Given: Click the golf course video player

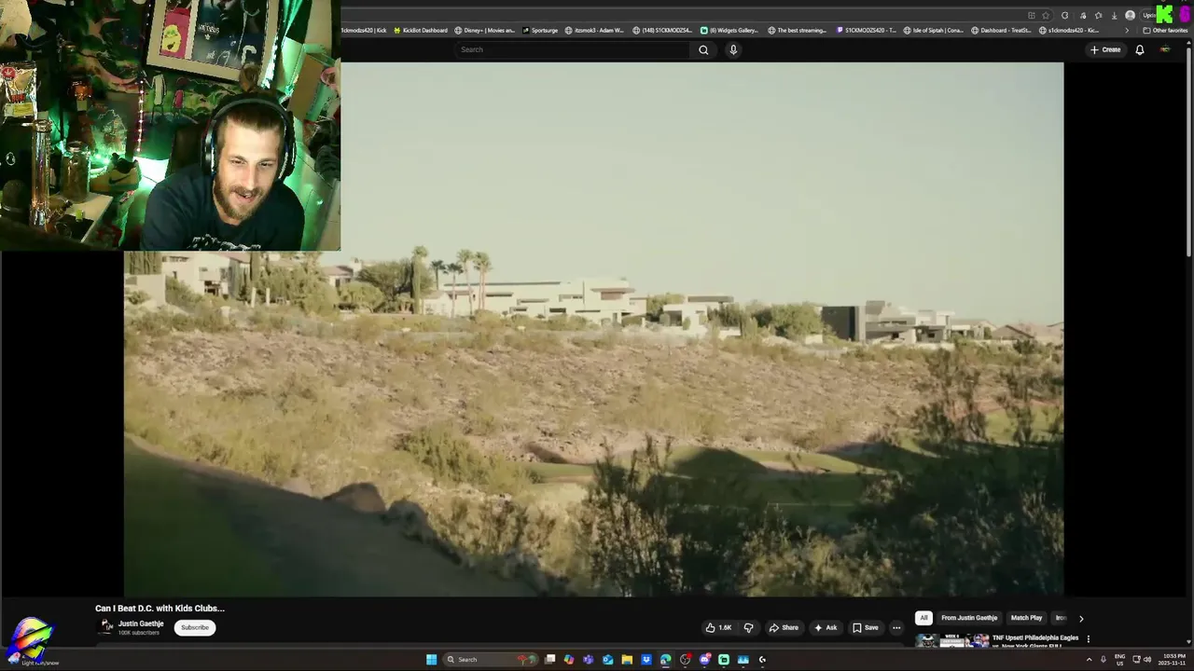Looking at the screenshot, I should [593, 329].
